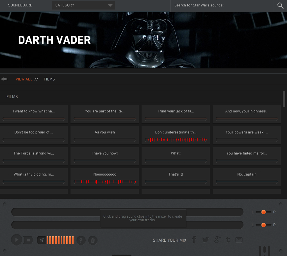Share mix on Tumblr
This screenshot has width=287, height=256.
click(228, 239)
